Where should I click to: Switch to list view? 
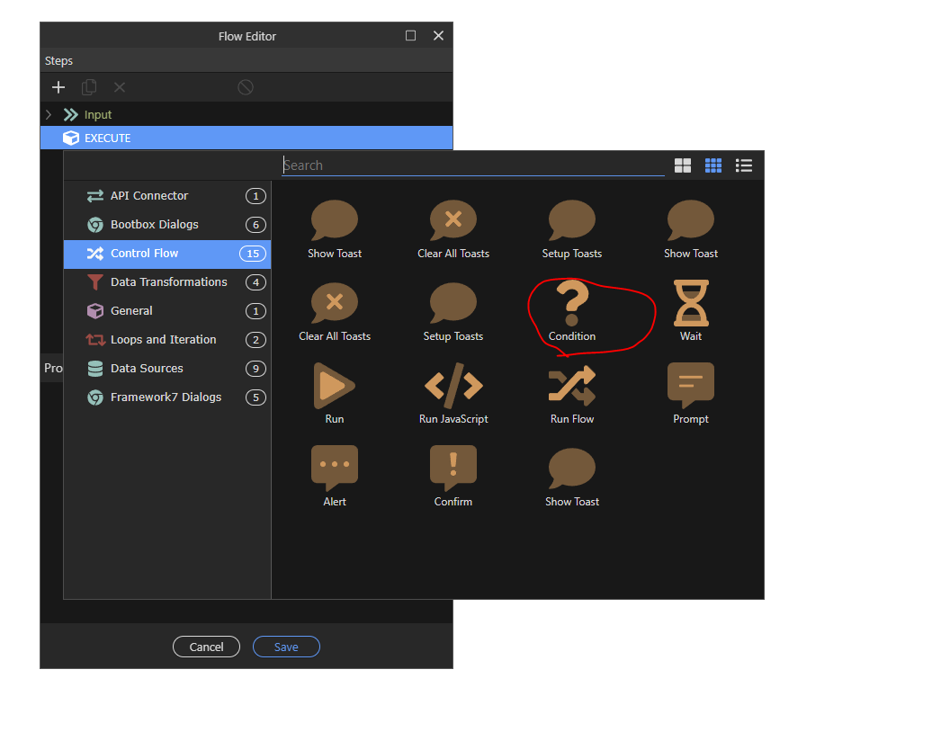click(744, 165)
